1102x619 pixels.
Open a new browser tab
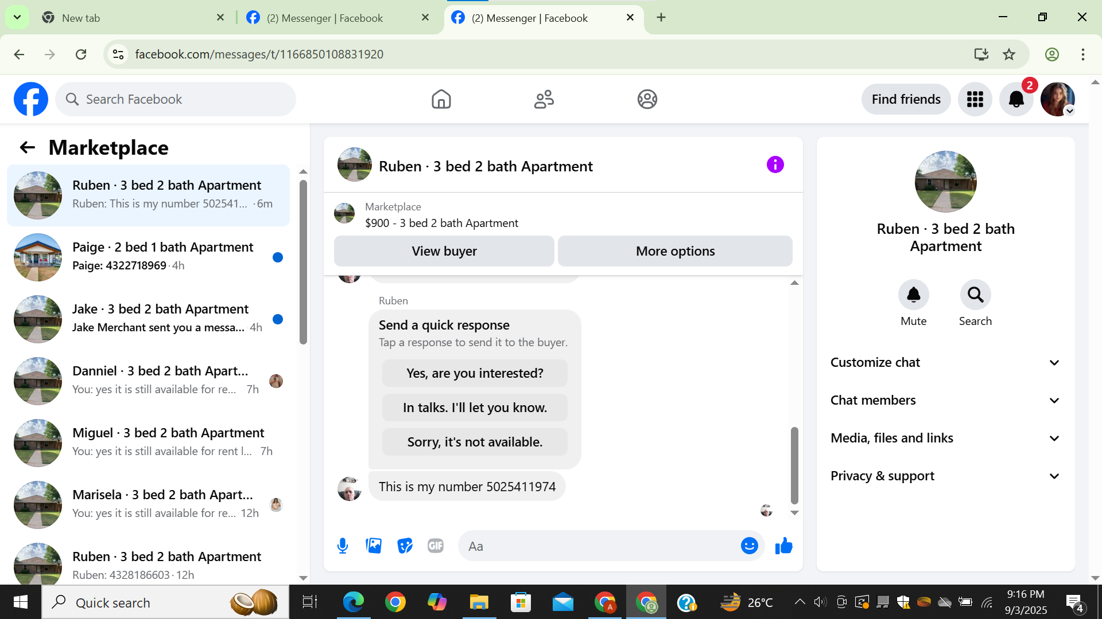click(661, 18)
